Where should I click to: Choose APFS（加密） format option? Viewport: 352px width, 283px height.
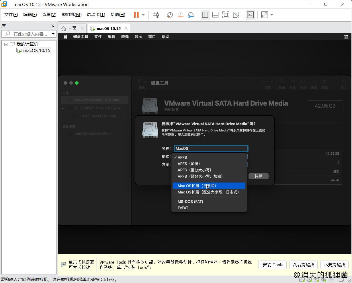tap(209, 164)
